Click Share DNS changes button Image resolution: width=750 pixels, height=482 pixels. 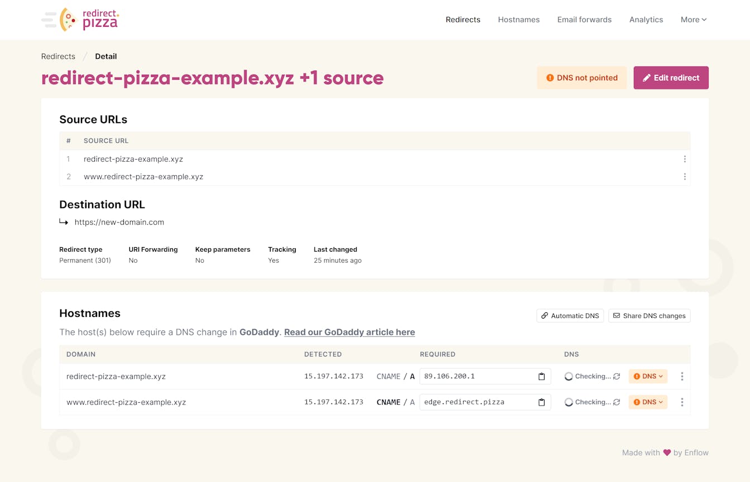(x=649, y=316)
